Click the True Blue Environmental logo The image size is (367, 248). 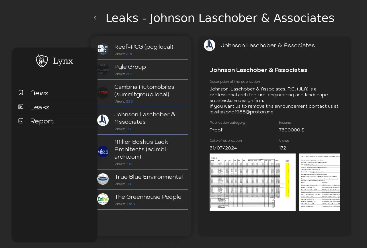[103, 179]
